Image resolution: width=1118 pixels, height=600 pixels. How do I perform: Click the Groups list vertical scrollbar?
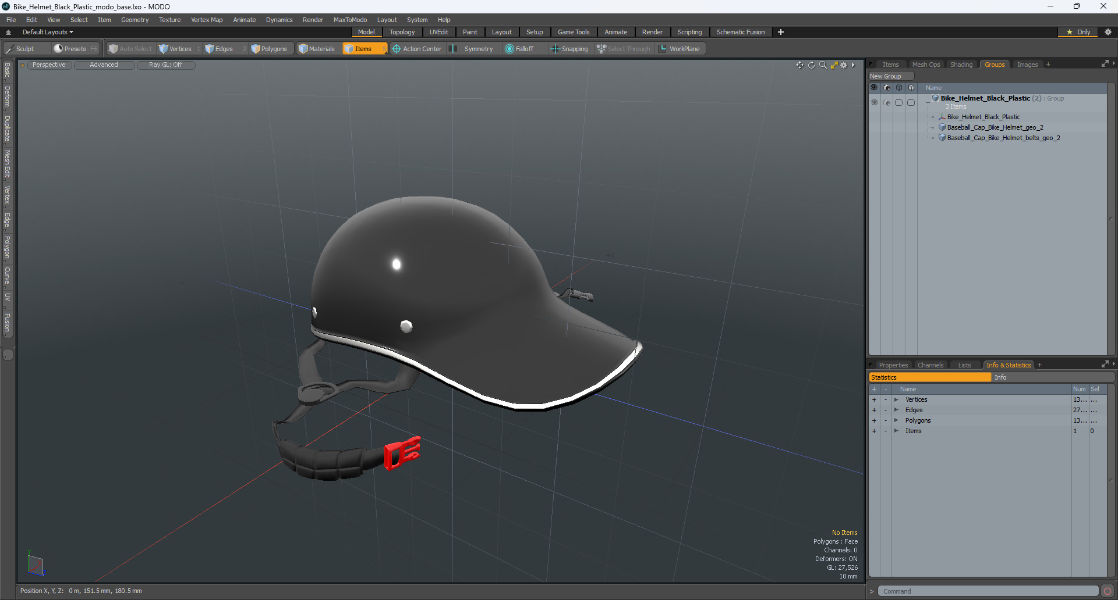(1111, 219)
